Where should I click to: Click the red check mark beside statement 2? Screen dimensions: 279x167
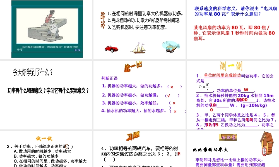(x=169, y=96)
